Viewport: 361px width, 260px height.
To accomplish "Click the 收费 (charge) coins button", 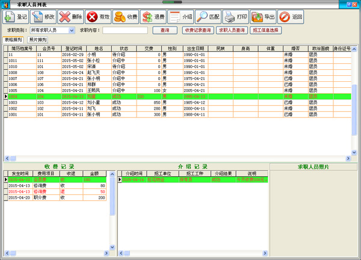I will click(126, 17).
